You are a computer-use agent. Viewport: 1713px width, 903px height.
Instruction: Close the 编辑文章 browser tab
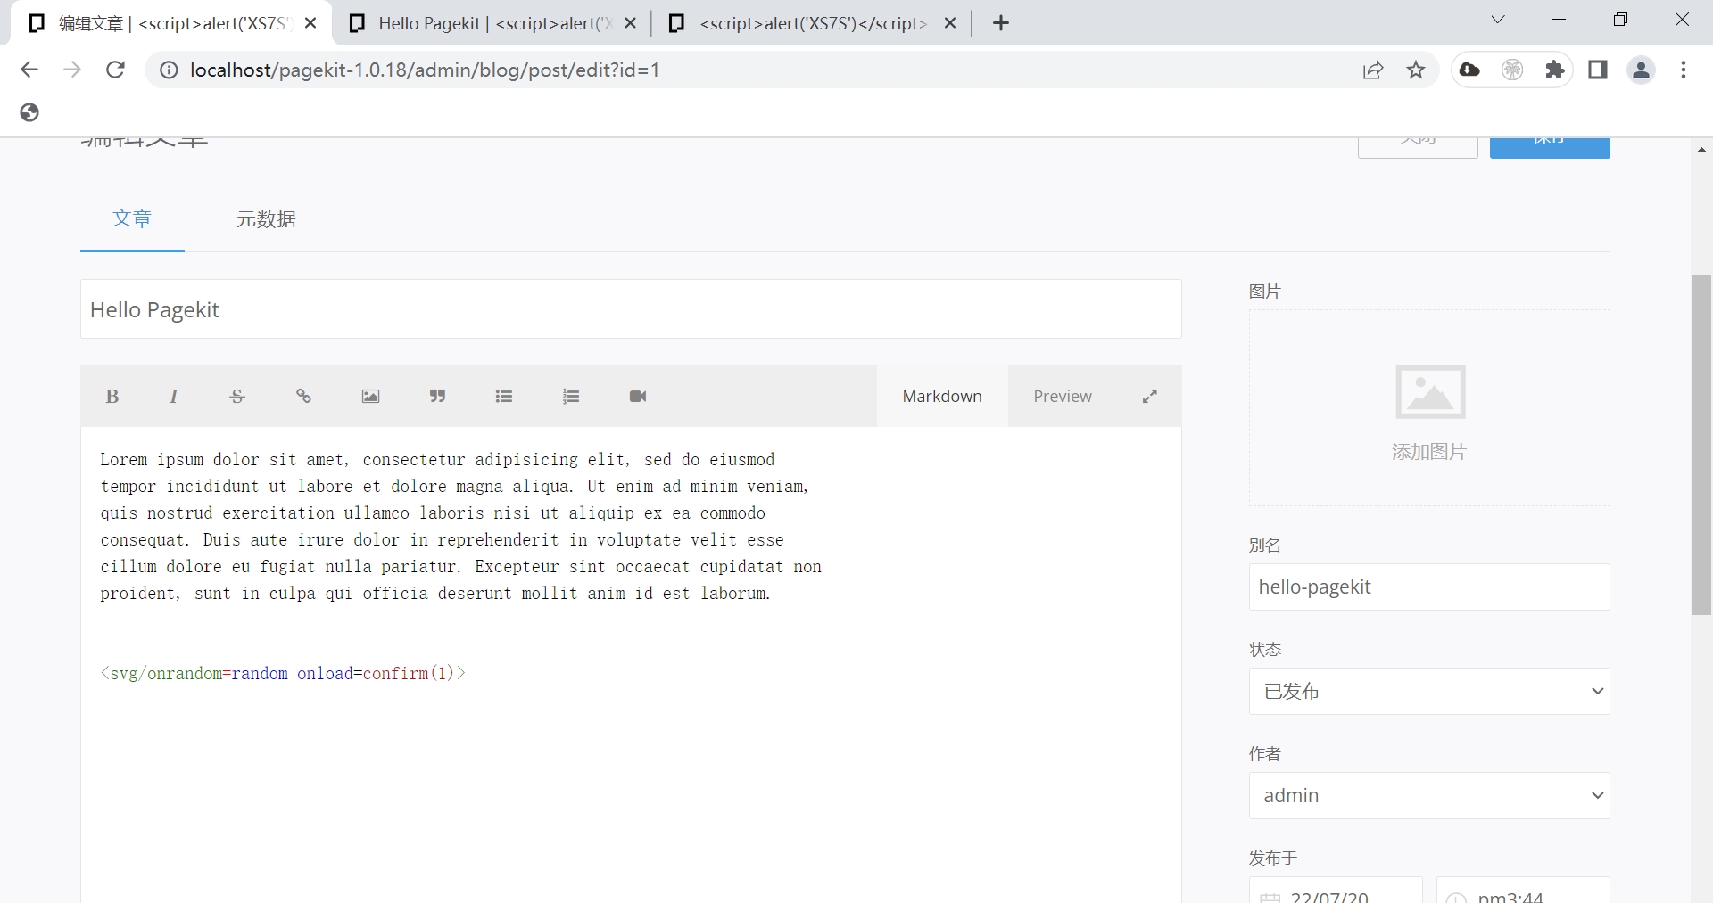[310, 23]
